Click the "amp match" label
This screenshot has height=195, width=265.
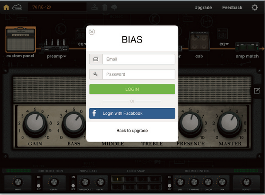click(247, 56)
